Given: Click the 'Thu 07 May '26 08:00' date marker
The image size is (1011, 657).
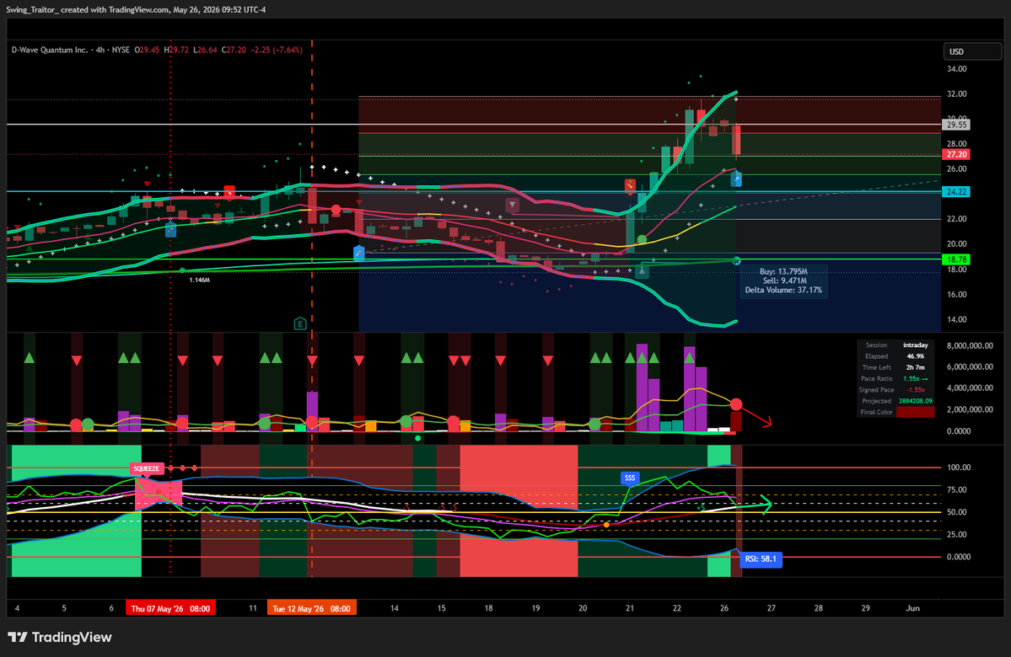Looking at the screenshot, I should tap(171, 608).
